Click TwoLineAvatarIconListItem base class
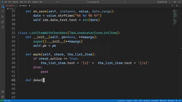The width and height of the screenshot is (182, 102). tap(93, 33)
